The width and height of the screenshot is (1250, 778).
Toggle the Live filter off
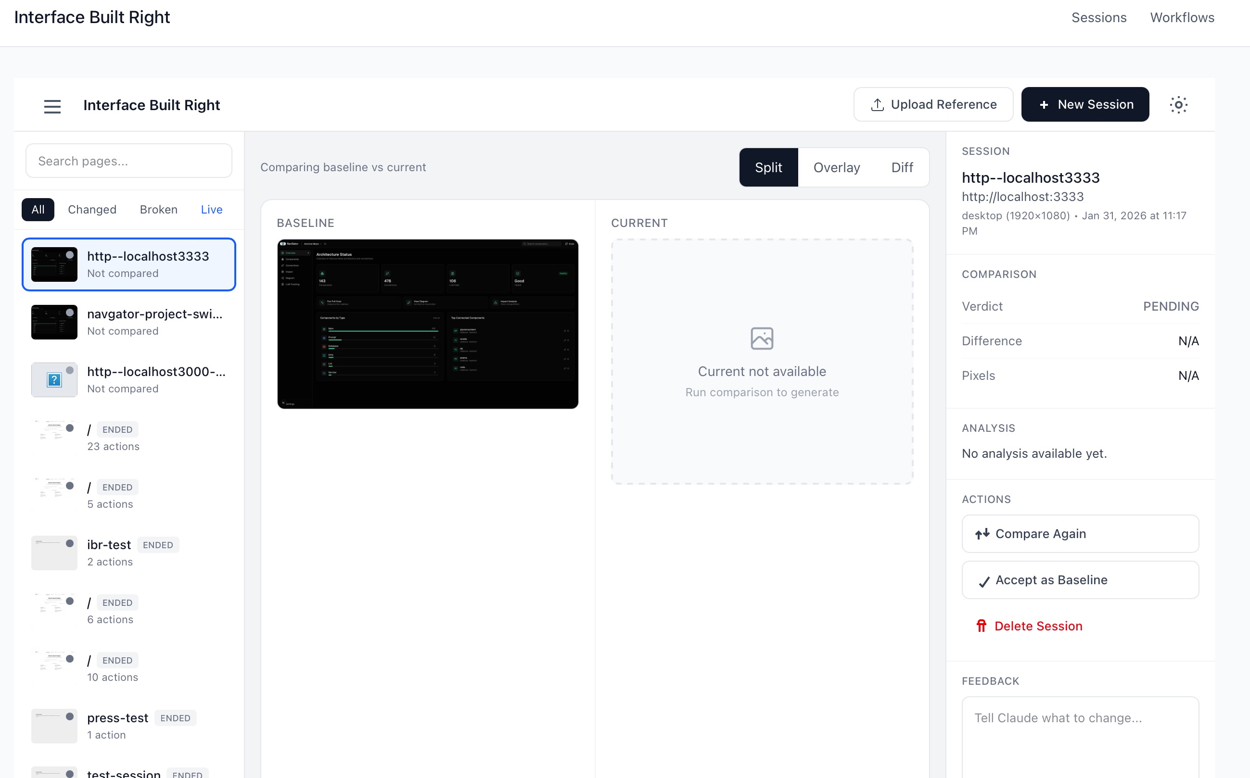[x=211, y=210]
